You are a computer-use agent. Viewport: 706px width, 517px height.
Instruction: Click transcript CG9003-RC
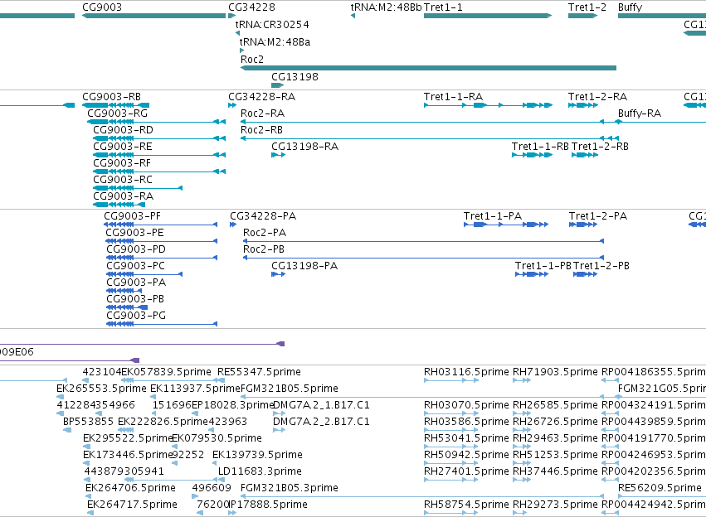pyautogui.click(x=123, y=181)
